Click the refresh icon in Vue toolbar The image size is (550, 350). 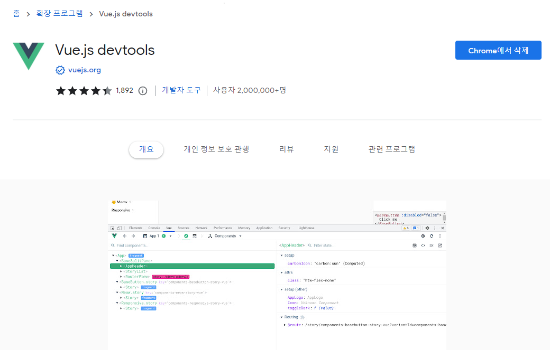[432, 236]
